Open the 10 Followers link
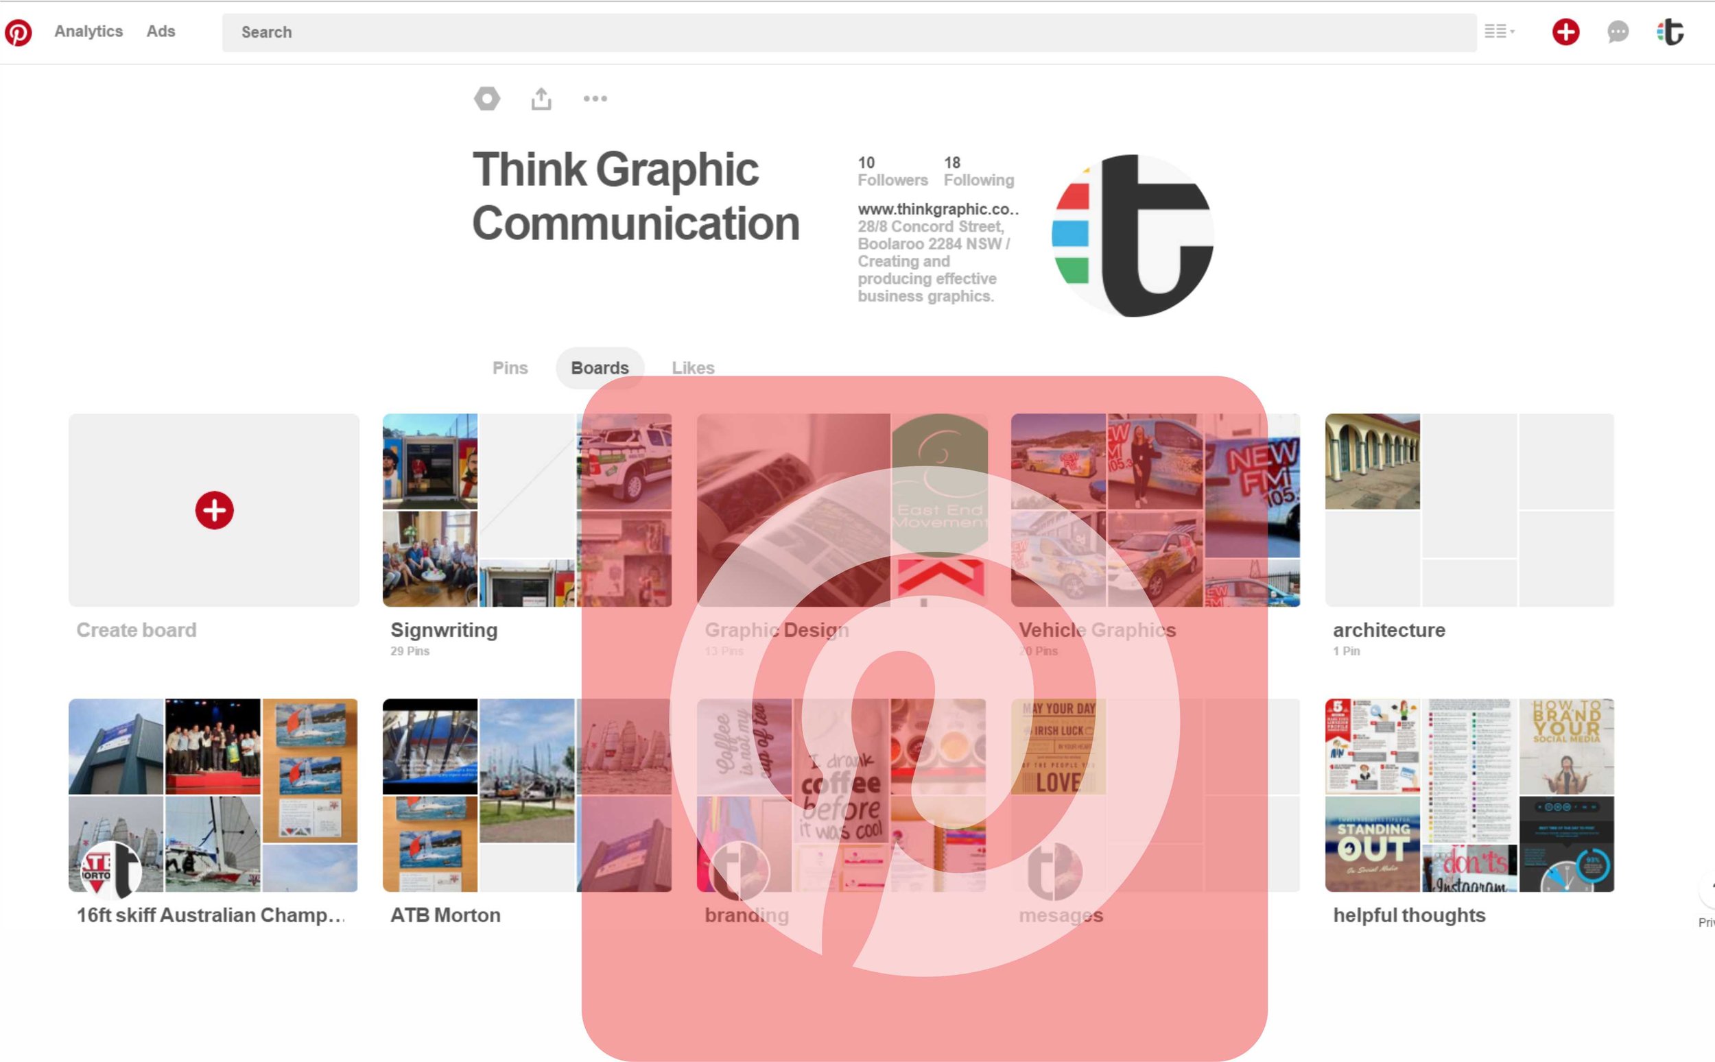Image resolution: width=1715 pixels, height=1062 pixels. [892, 171]
